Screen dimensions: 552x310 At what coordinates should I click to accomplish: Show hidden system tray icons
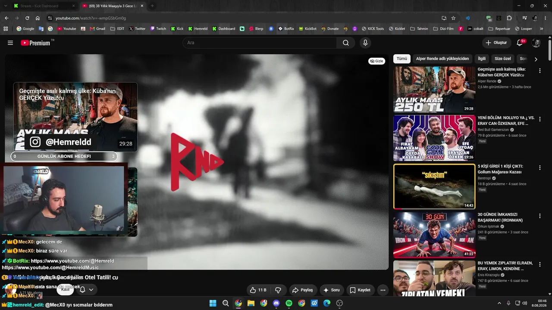click(x=499, y=303)
